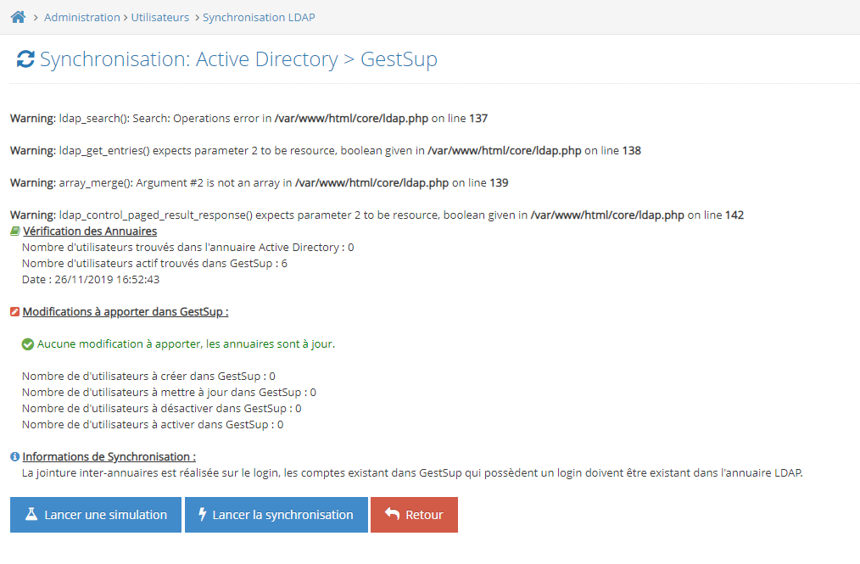The width and height of the screenshot is (860, 564).
Task: Click 'utilisateurs à désactiver dans GestSup' line
Action: click(162, 409)
